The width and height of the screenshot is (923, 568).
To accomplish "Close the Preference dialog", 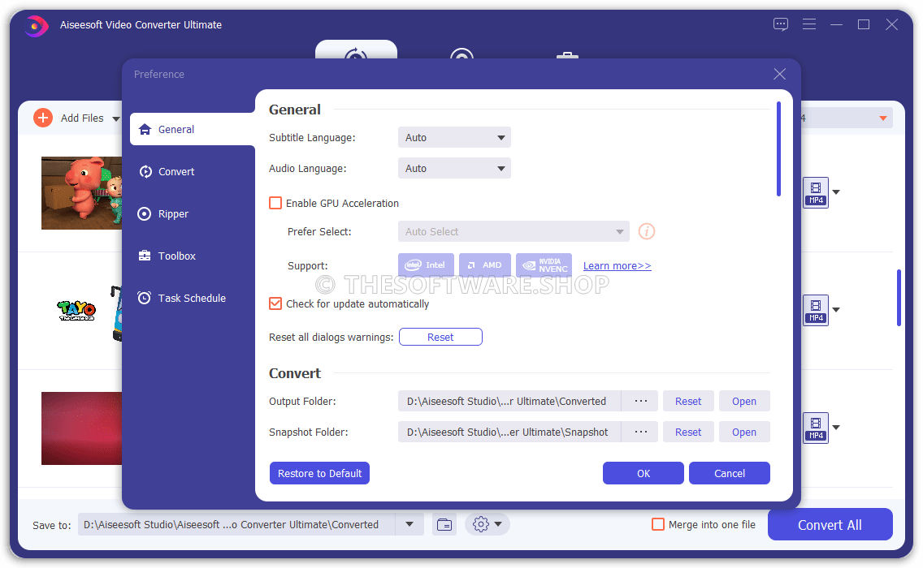I will [780, 74].
